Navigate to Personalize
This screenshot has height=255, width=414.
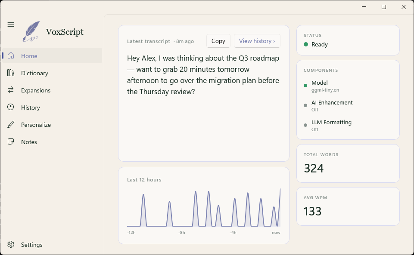click(52, 125)
